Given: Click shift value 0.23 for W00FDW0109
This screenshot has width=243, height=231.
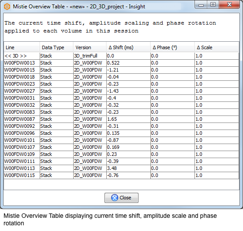Looking at the screenshot, I should click(x=128, y=154).
